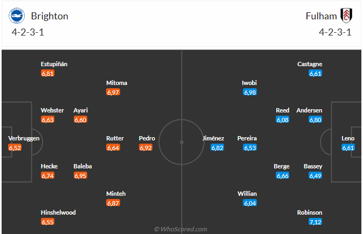
Task: Open player Pedro's name
Action: pyautogui.click(x=147, y=138)
